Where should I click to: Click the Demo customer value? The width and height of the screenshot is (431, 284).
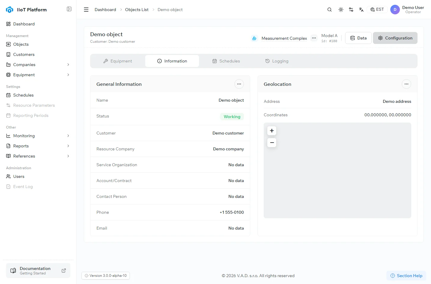[228, 133]
